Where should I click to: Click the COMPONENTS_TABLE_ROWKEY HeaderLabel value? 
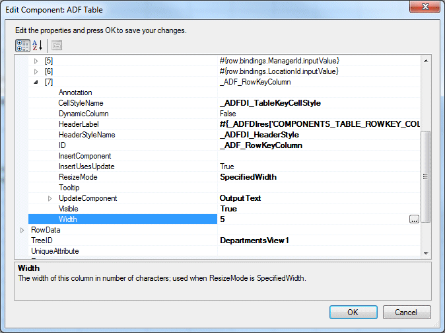pyautogui.click(x=320, y=124)
